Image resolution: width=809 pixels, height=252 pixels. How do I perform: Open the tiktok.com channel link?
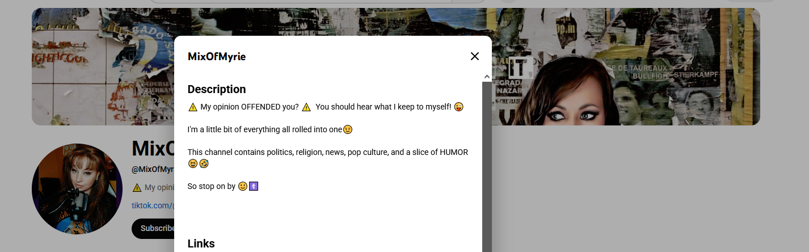pos(152,205)
